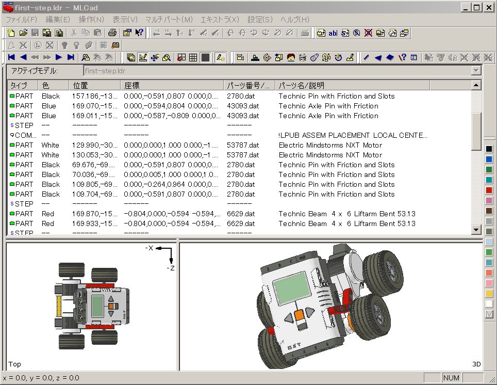Pick the yellow color swatch
Screen dimensions: 497x385
[x=489, y=293]
